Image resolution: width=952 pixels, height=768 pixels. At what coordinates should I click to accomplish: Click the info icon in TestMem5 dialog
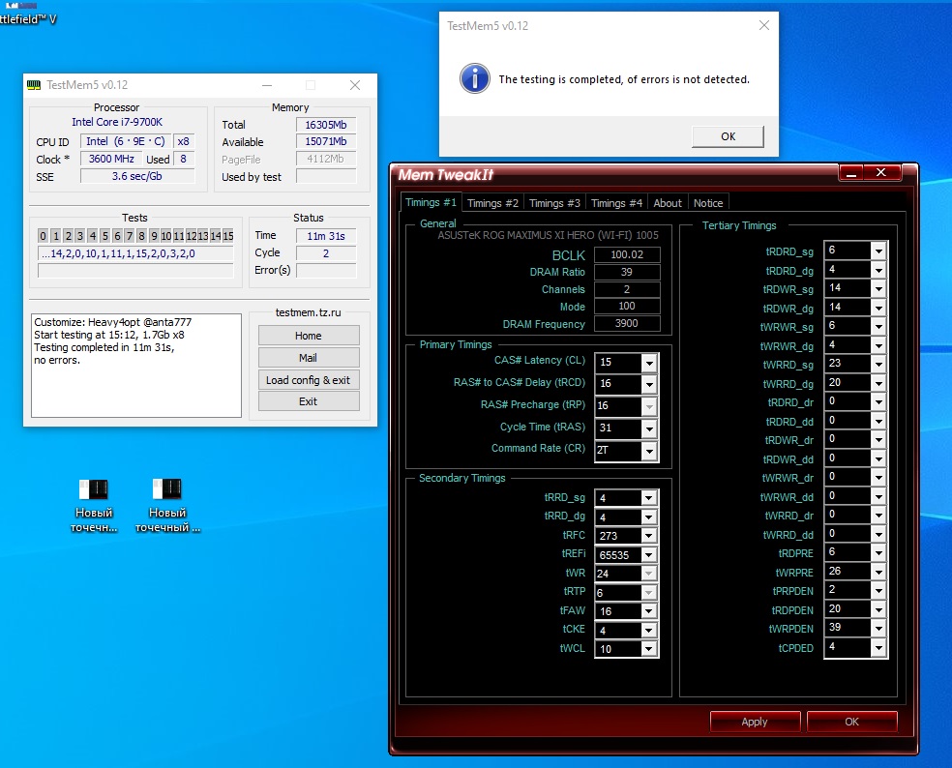point(475,78)
